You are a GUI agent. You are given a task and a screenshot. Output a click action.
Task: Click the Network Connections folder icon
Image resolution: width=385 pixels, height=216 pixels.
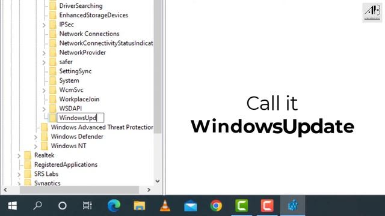click(x=53, y=34)
